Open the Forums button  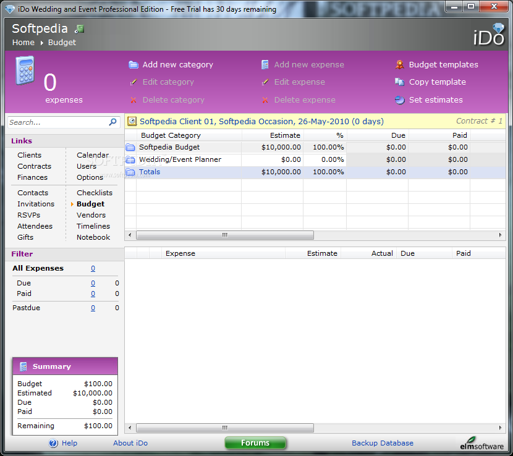coord(255,443)
